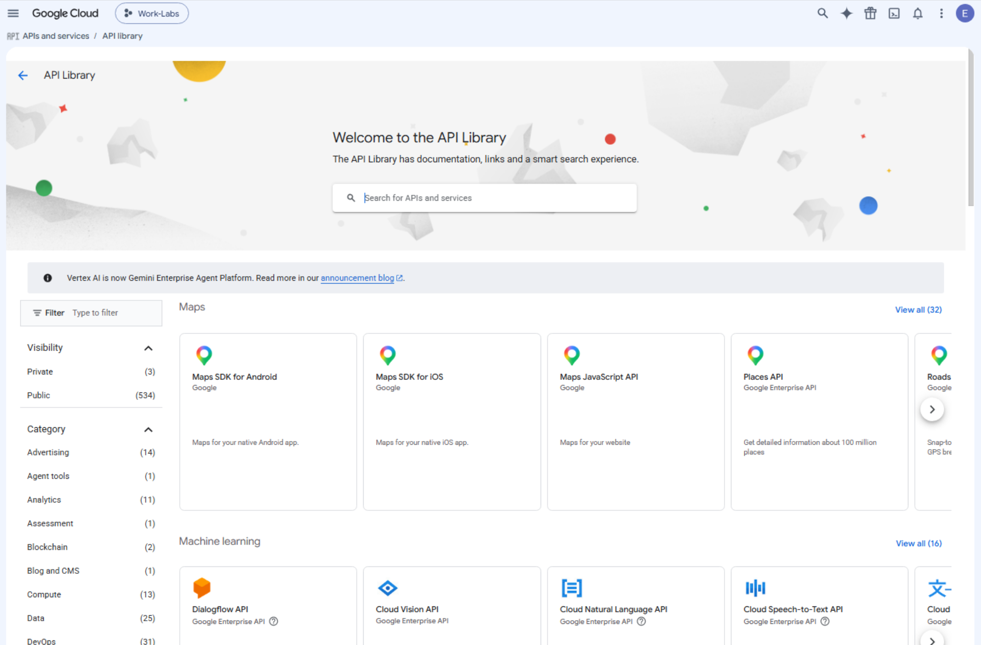981x645 pixels.
Task: Click the 'Maps for your native Android app.' description
Action: [245, 442]
